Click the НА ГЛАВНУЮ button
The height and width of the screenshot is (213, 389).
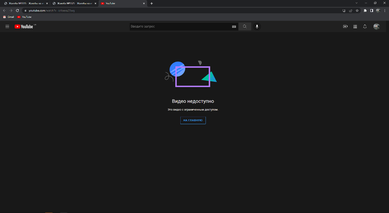193,120
